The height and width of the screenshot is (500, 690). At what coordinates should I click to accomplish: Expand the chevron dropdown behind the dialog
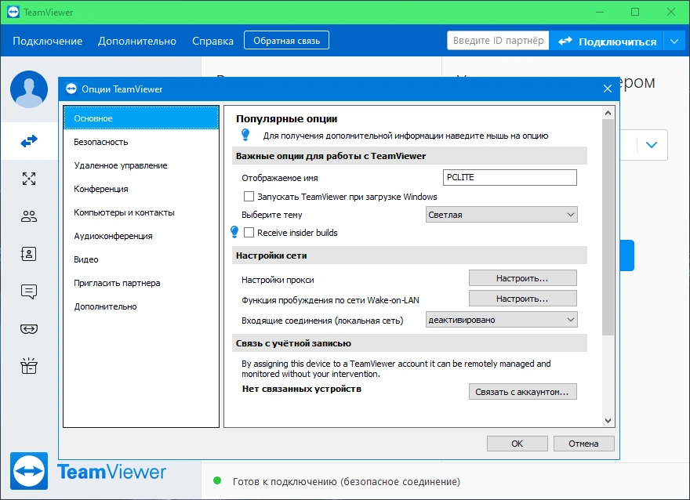[x=652, y=145]
